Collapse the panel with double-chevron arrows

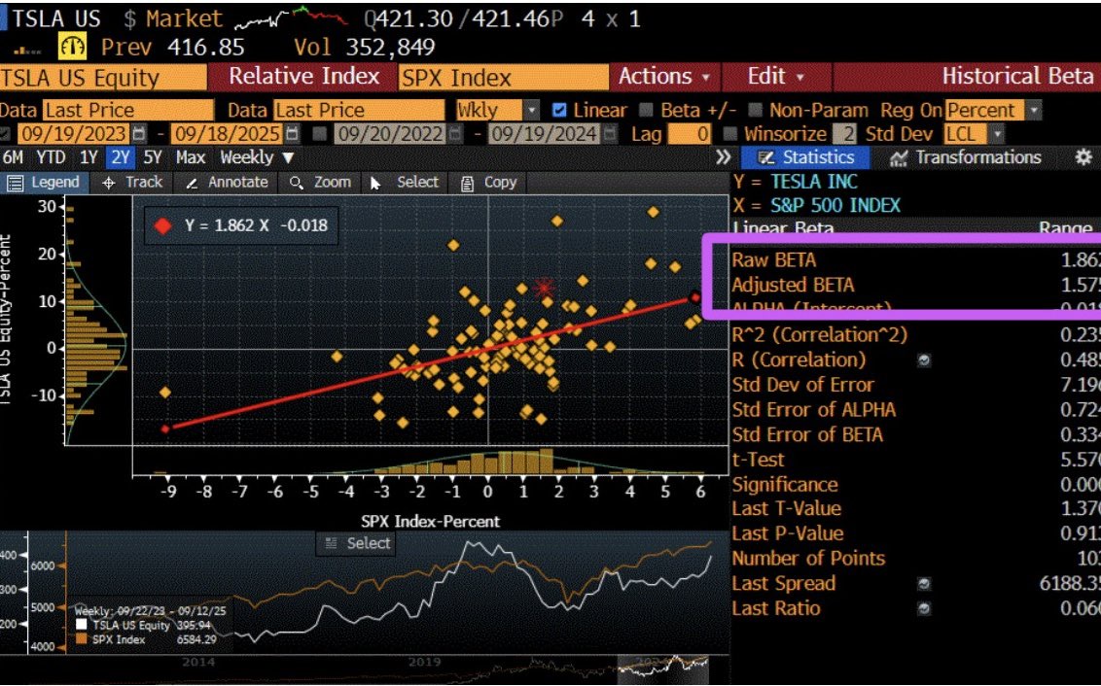point(723,157)
